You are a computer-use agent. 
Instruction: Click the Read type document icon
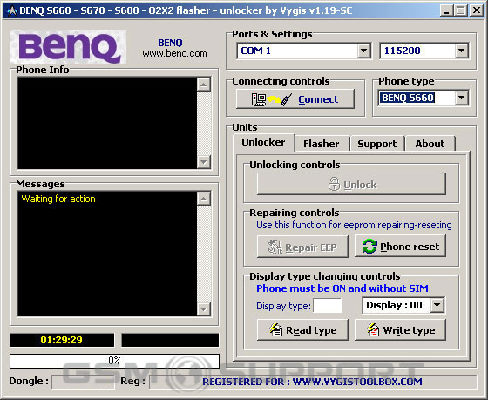point(275,329)
